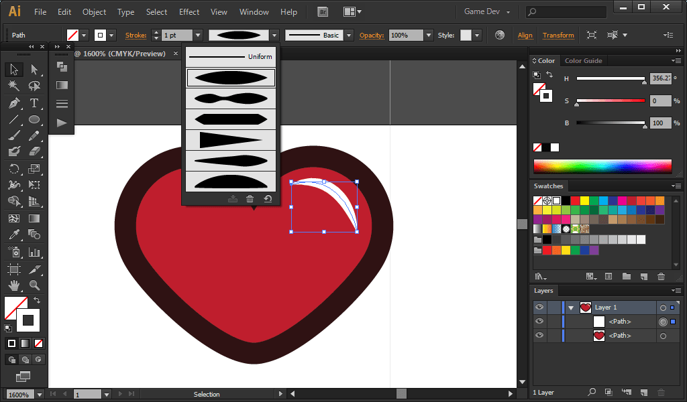The height and width of the screenshot is (402, 687).
Task: Switch to Color Guide tab
Action: pos(583,61)
